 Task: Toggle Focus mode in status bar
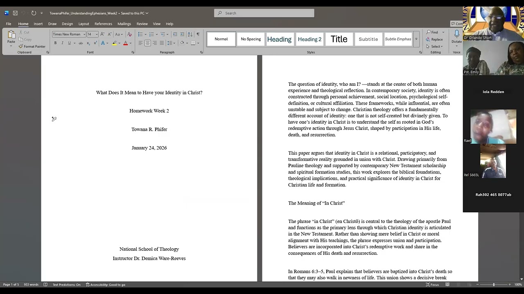point(432,285)
